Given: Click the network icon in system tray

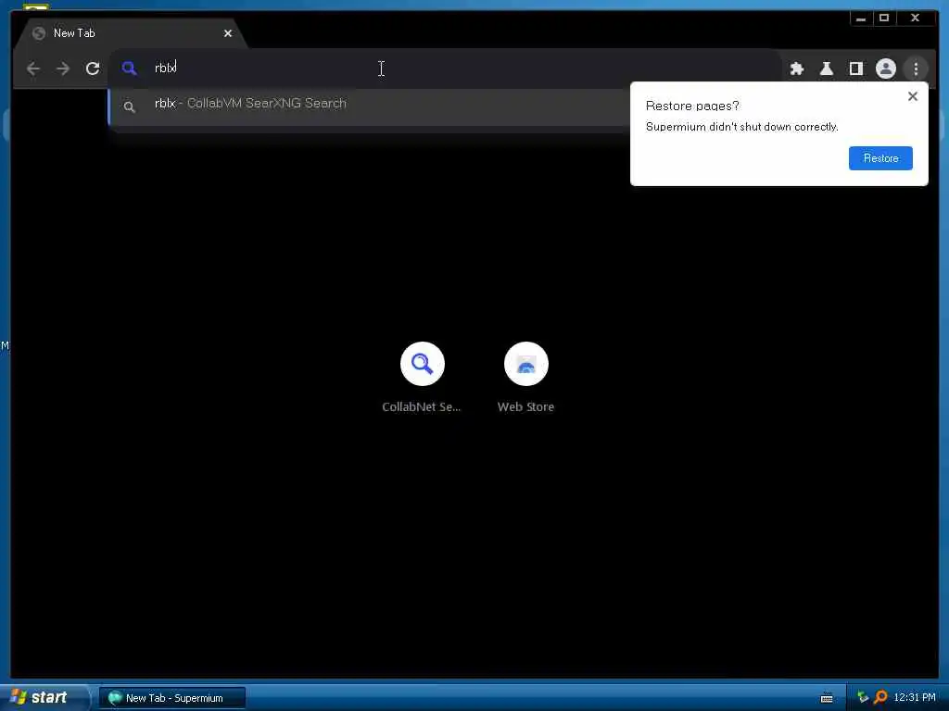Looking at the screenshot, I should click(863, 697).
